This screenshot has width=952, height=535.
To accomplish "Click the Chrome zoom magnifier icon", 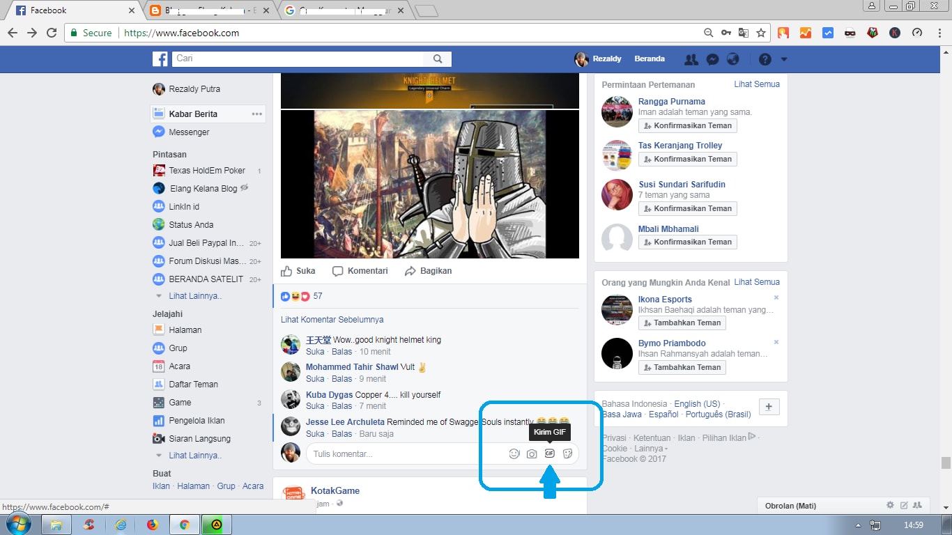I will point(709,33).
